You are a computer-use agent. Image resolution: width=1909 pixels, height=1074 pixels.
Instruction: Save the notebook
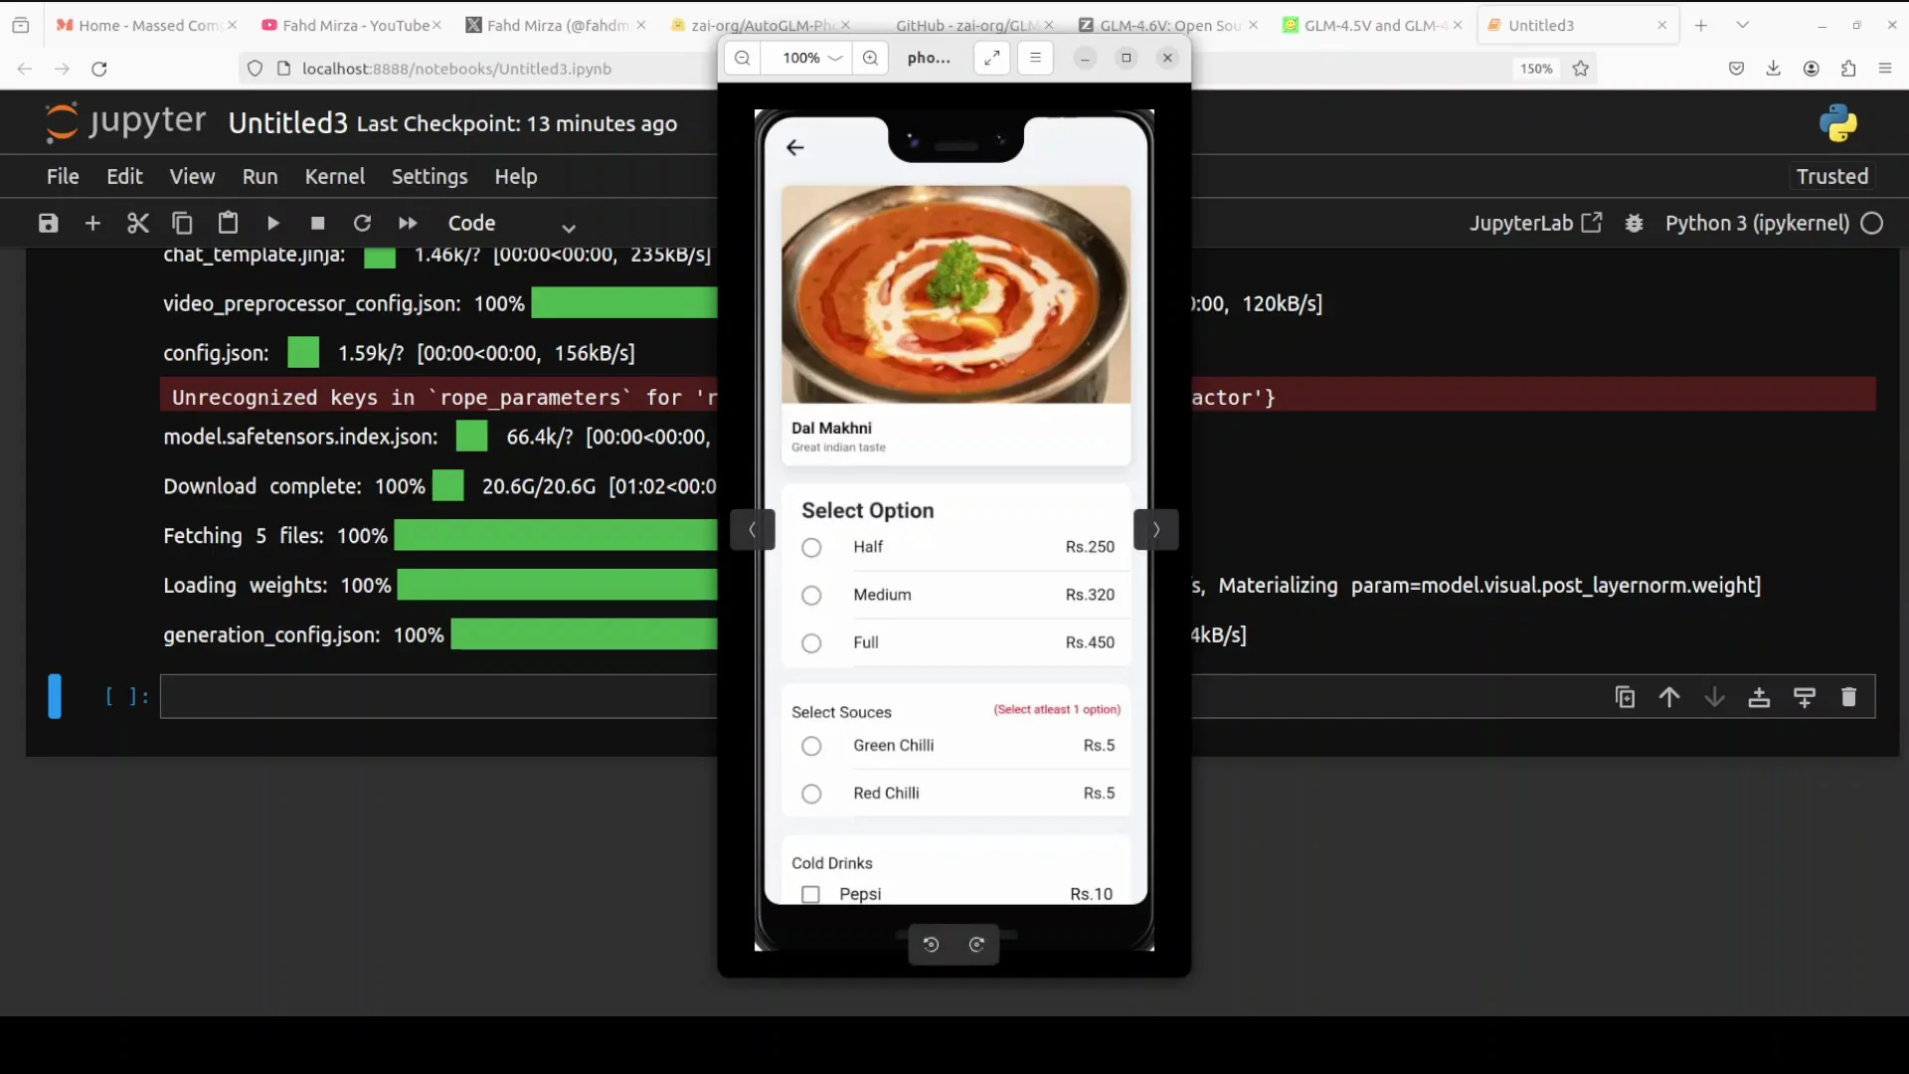click(47, 223)
